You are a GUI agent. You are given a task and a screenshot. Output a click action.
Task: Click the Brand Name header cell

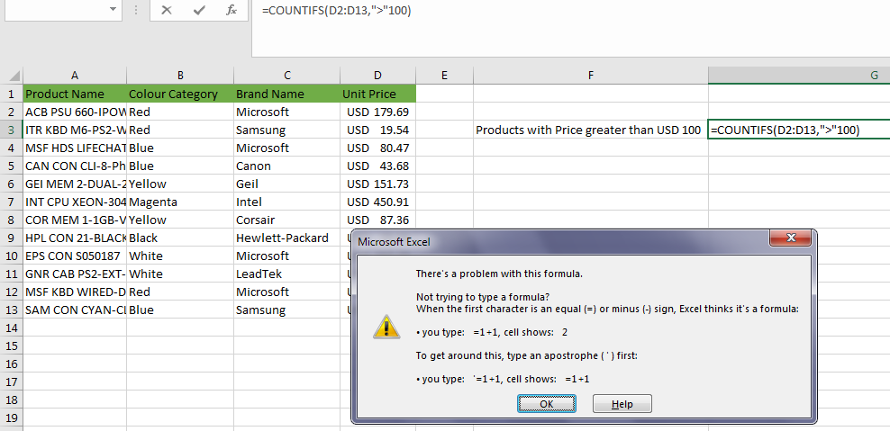coord(287,94)
